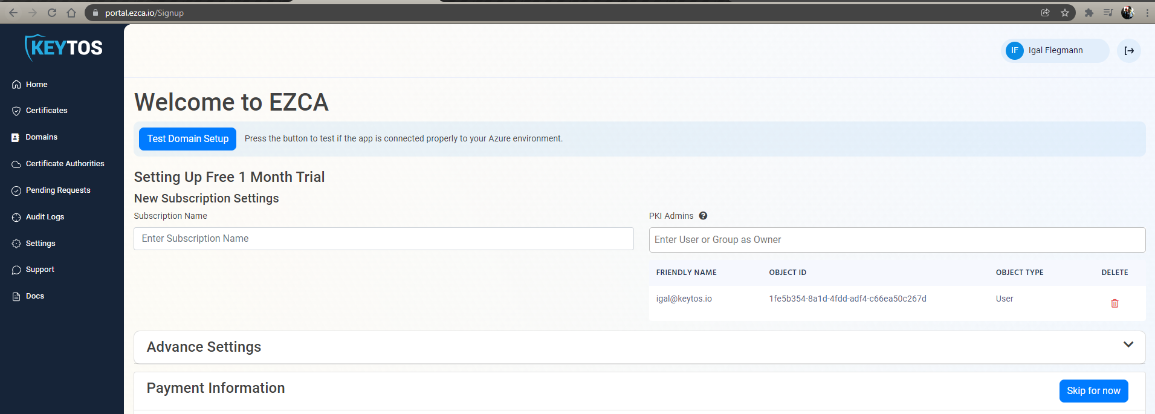Click the red trash delete icon
The width and height of the screenshot is (1155, 414).
click(1115, 303)
